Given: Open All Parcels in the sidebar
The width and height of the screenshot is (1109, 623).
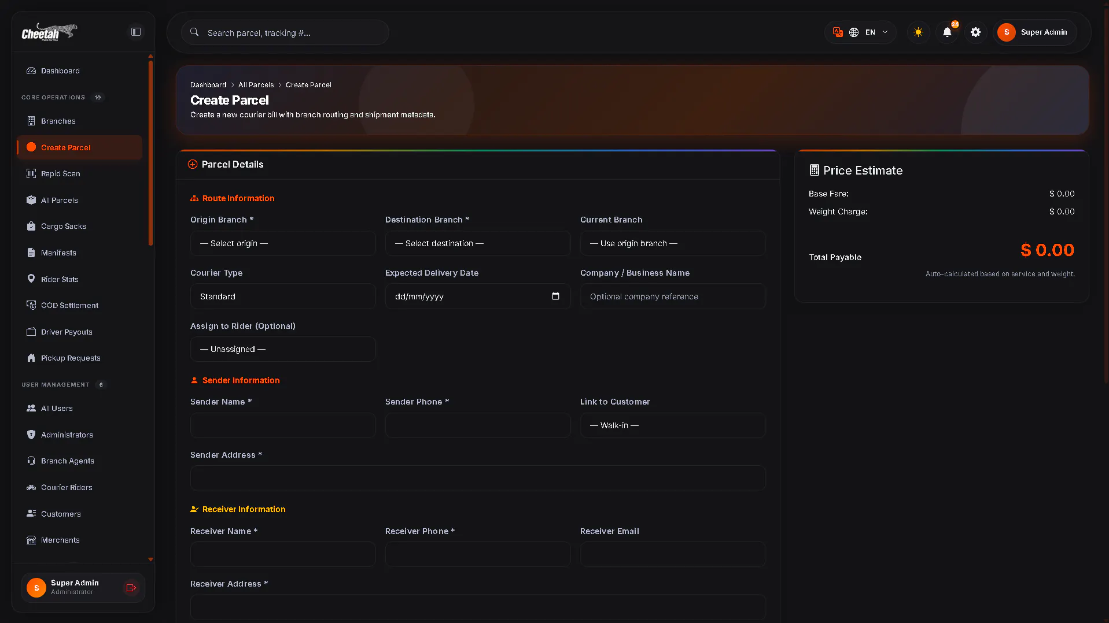Looking at the screenshot, I should [80, 201].
